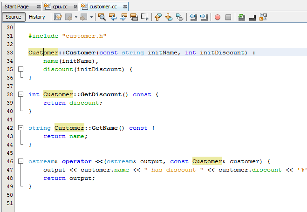Image resolution: width=307 pixels, height=212 pixels.
Task: Collapse the operator << function fold
Action: 20,161
